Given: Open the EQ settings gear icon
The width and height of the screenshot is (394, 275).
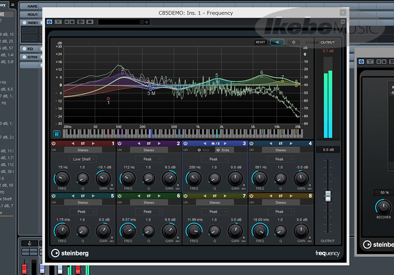Looking at the screenshot, I should (x=294, y=42).
